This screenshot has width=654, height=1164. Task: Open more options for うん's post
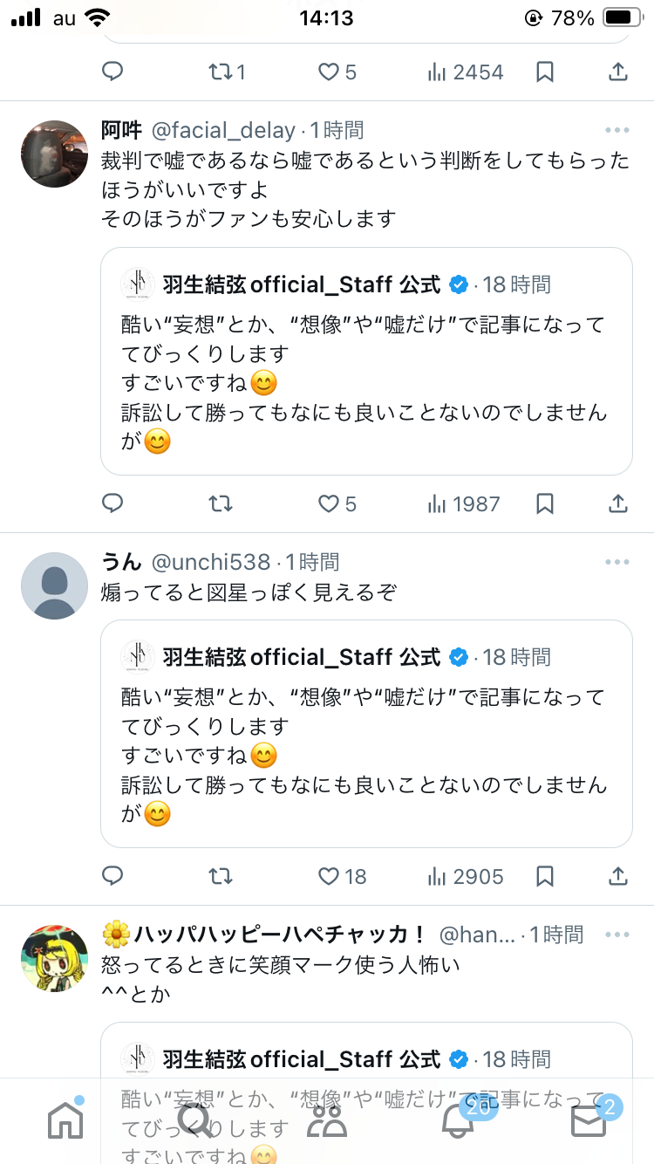tap(617, 562)
